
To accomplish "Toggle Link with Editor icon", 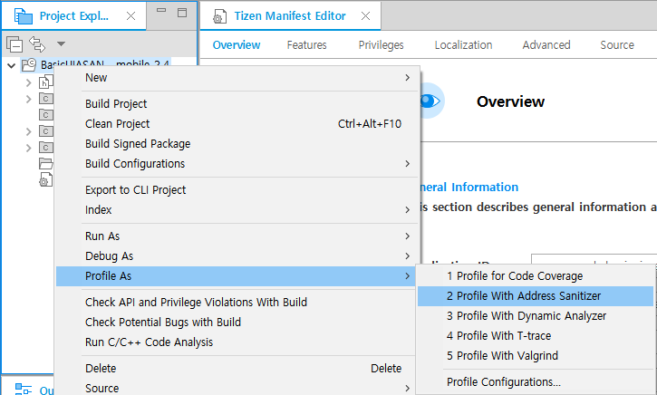I will (37, 43).
